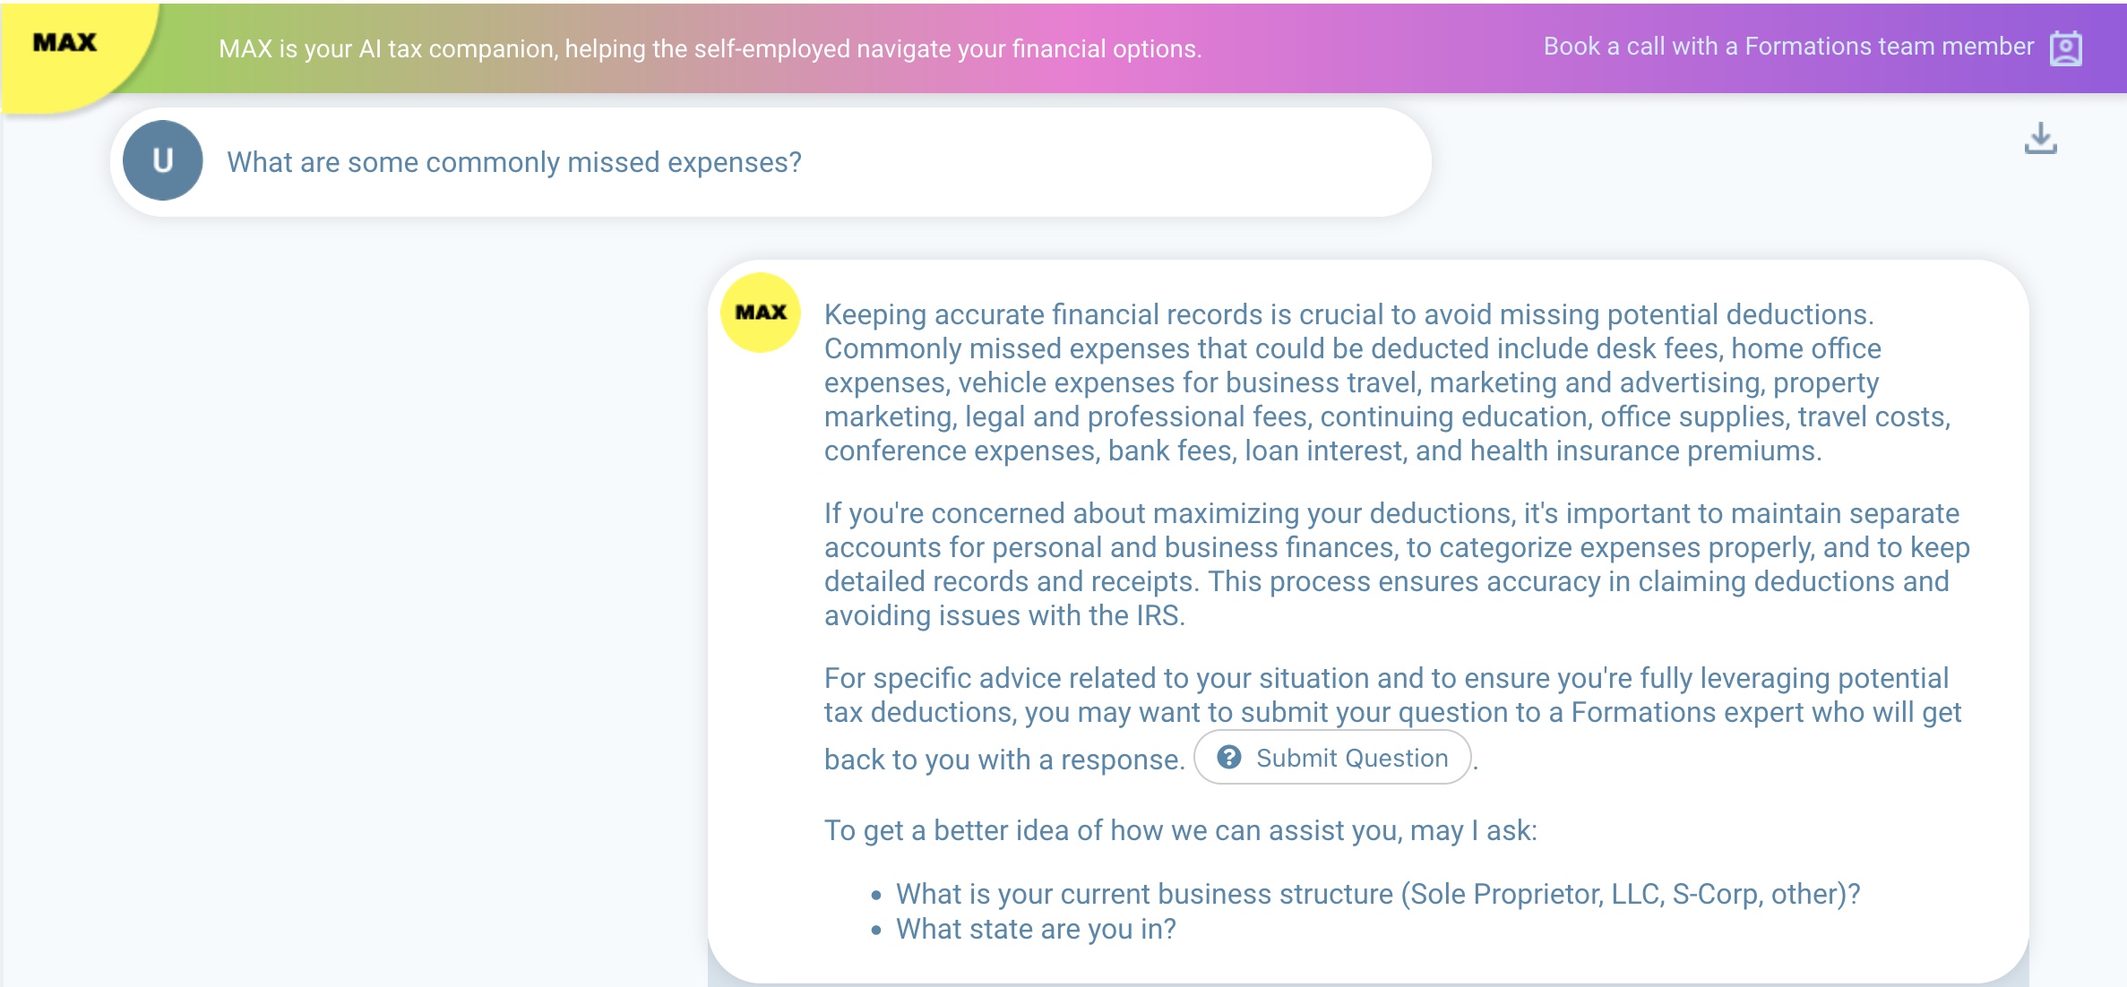
Task: Click the paragraph starting with Keeping accurate financial
Action: (1387, 382)
